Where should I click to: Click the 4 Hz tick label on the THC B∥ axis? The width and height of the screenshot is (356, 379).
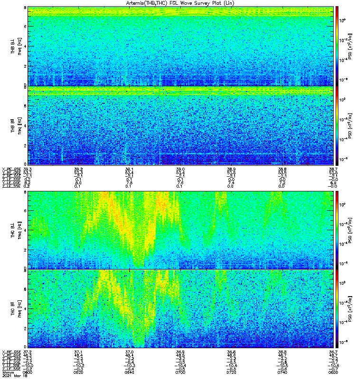25,309
